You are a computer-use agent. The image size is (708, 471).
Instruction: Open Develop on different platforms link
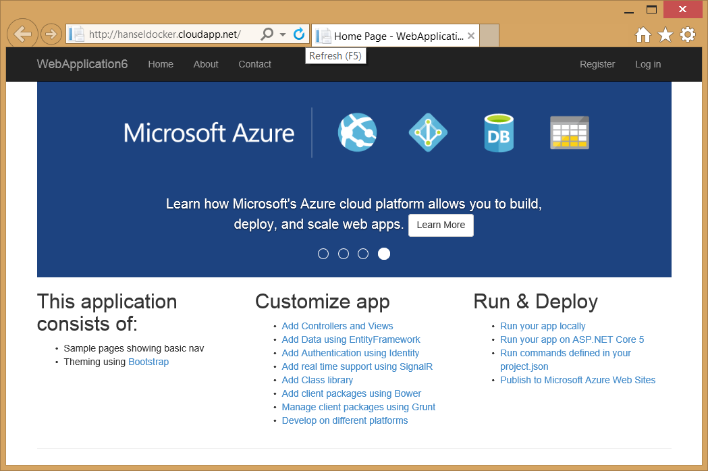[344, 421]
